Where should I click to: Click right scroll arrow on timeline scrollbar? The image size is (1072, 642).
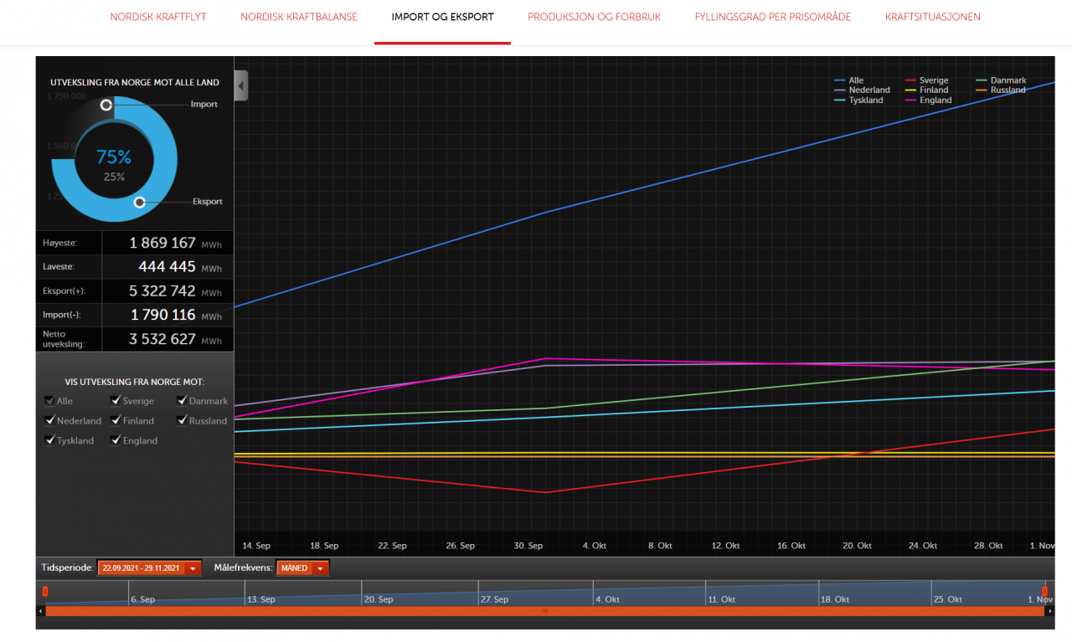click(x=1050, y=611)
